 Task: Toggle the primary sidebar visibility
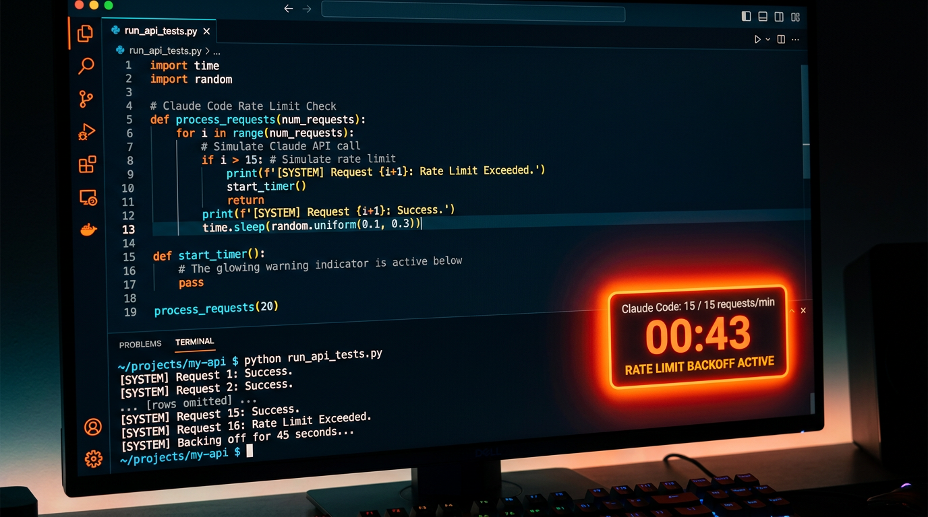(x=746, y=16)
